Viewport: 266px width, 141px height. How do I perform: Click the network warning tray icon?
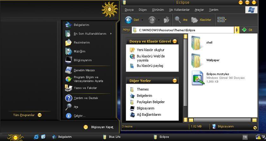258,137
